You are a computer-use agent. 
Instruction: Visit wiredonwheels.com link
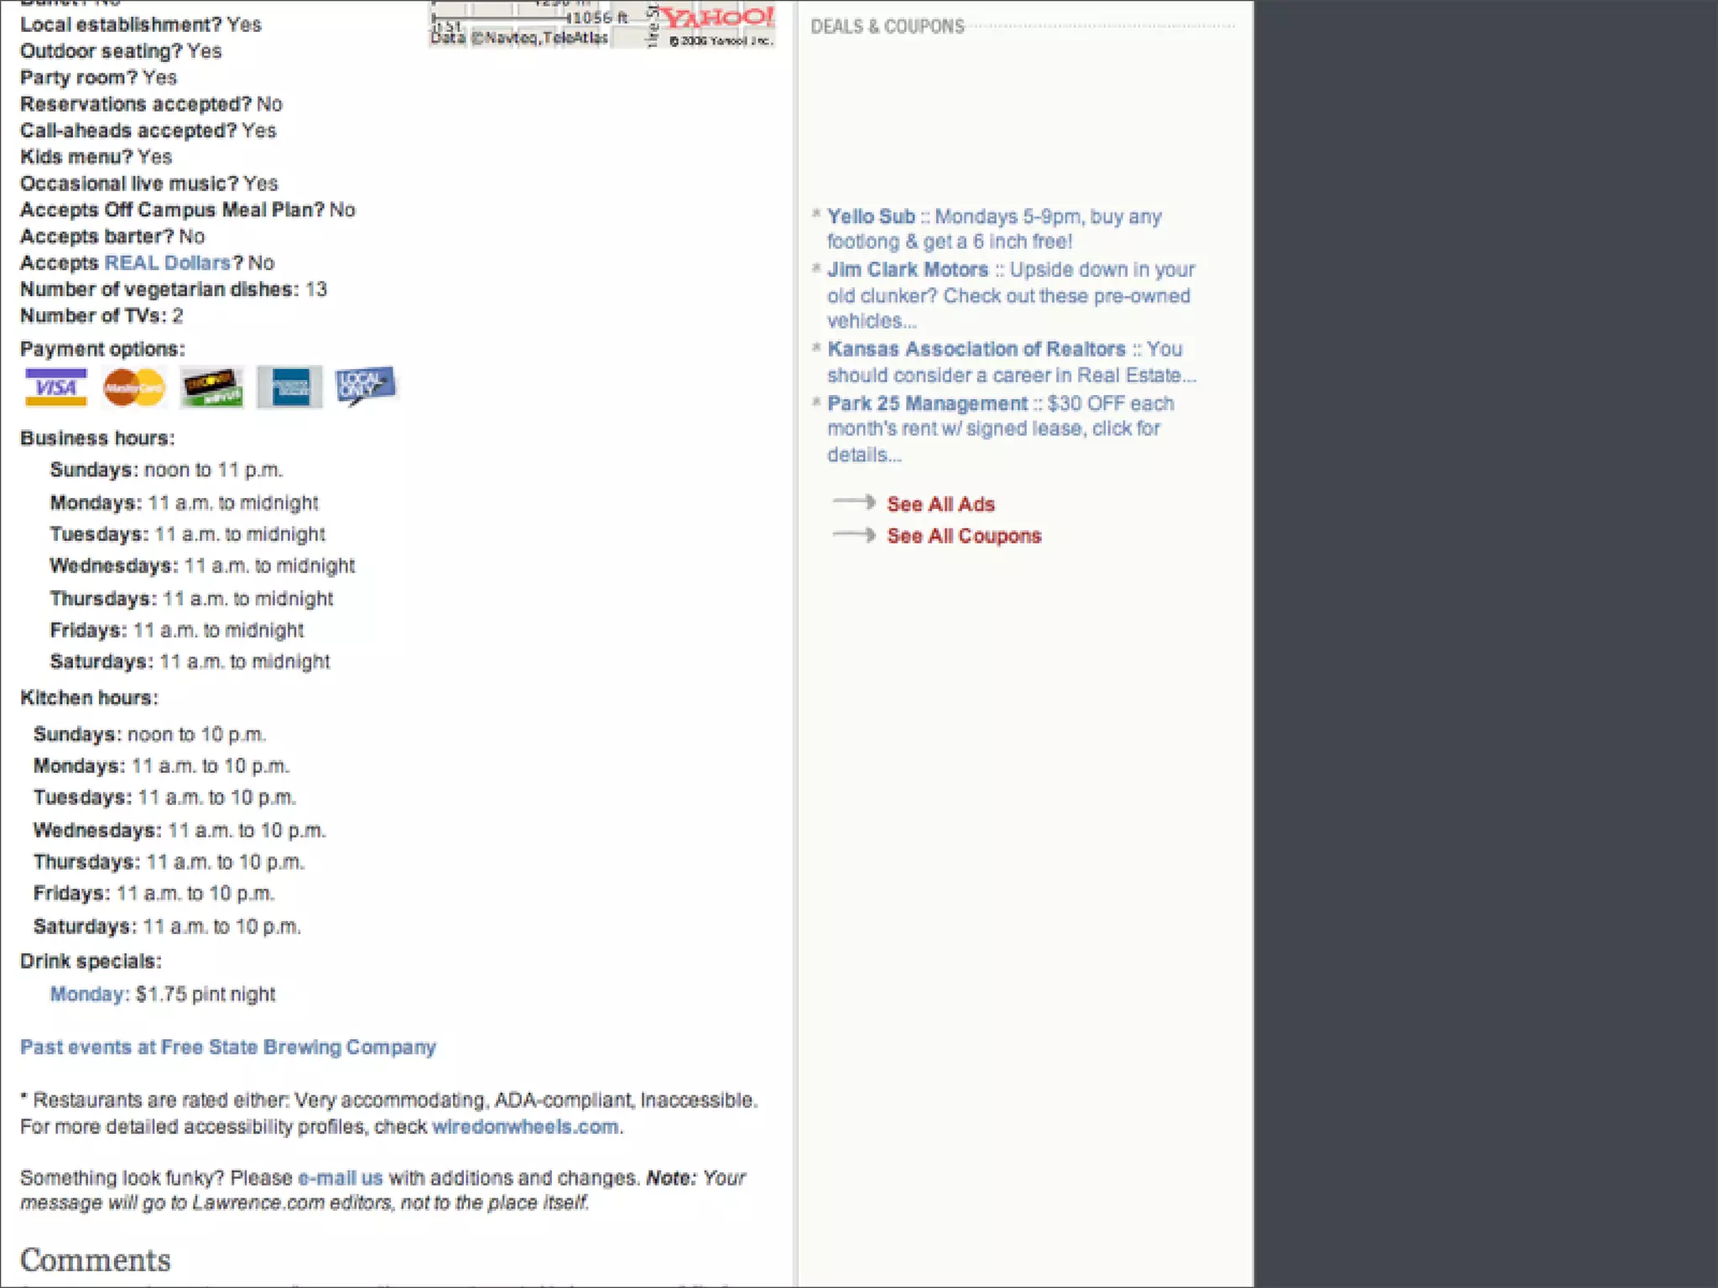[x=525, y=1127]
